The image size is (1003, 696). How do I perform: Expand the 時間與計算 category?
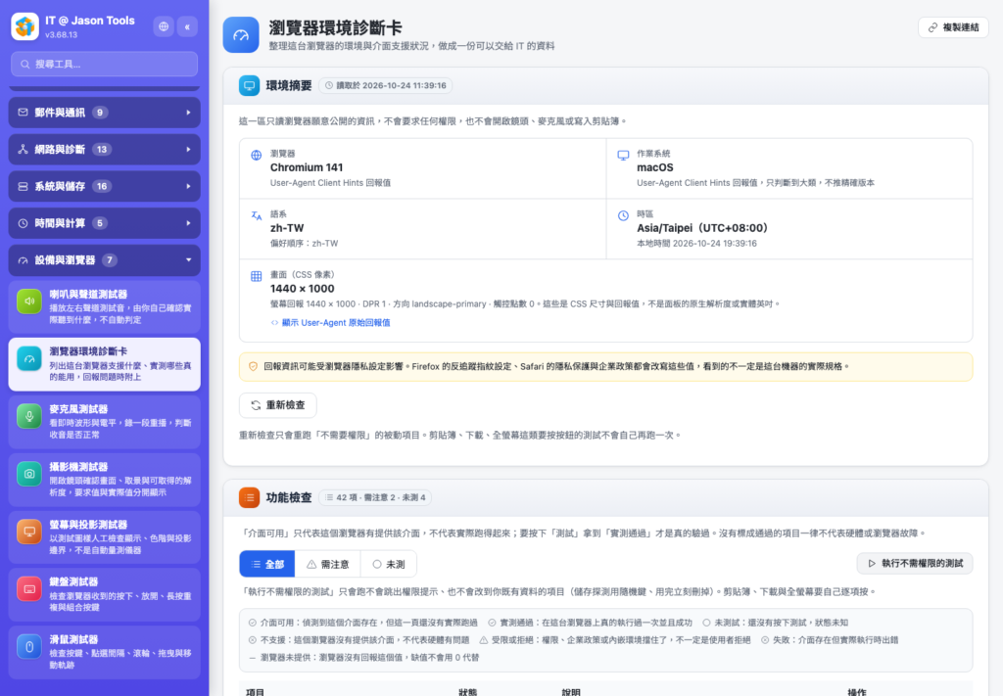point(104,223)
